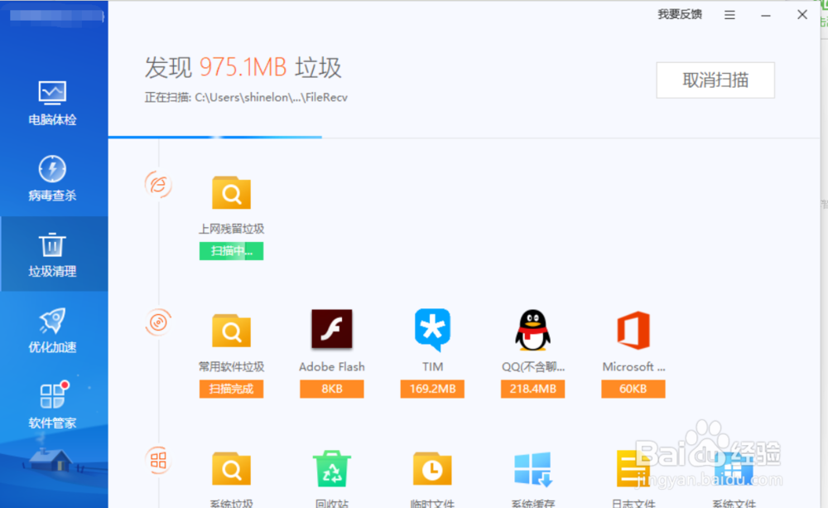Open 优化加速 rocket section
Screen dimensions: 828x508
tap(52, 331)
